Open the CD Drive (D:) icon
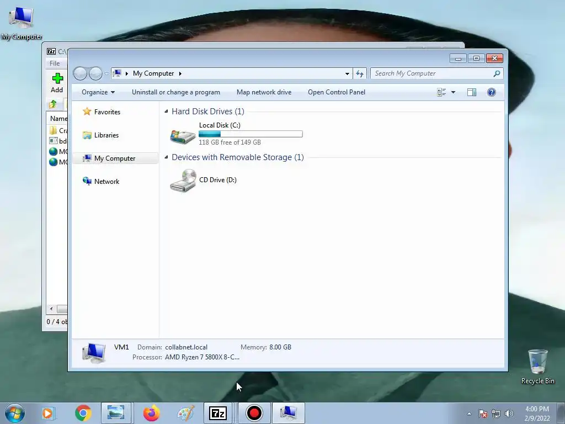 click(183, 181)
